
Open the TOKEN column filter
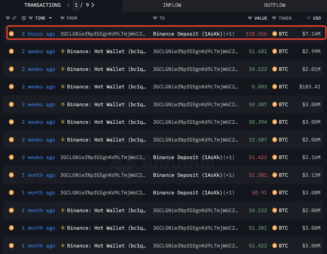274,18
